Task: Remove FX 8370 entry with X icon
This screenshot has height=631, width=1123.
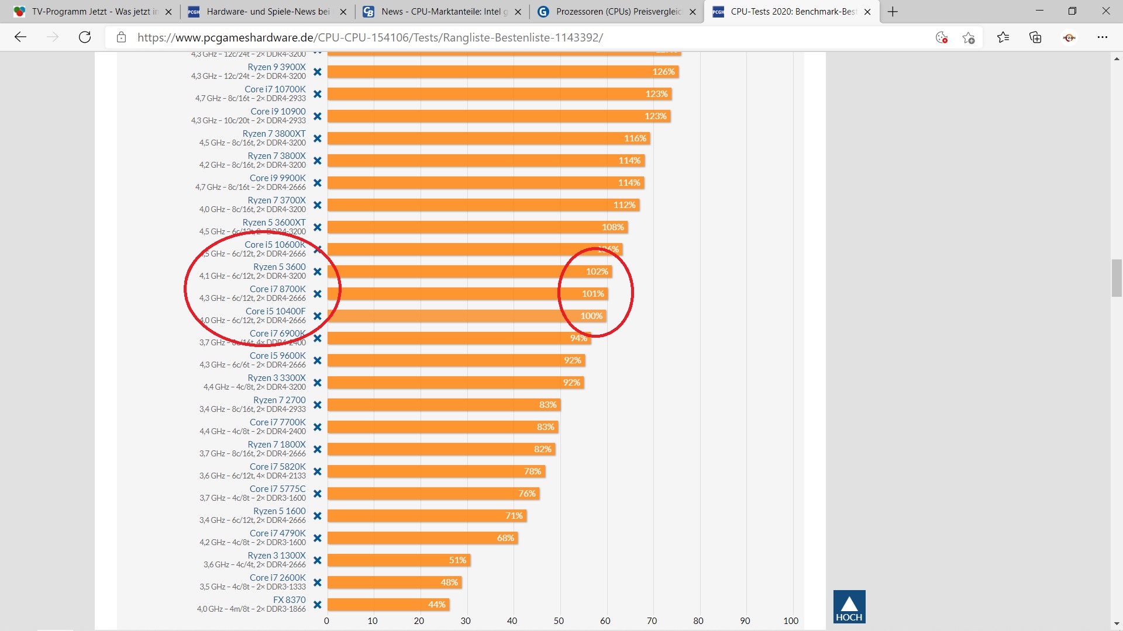Action: [317, 605]
